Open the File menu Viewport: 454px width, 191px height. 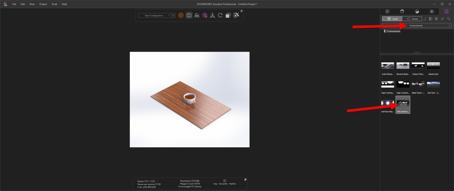pyautogui.click(x=14, y=4)
